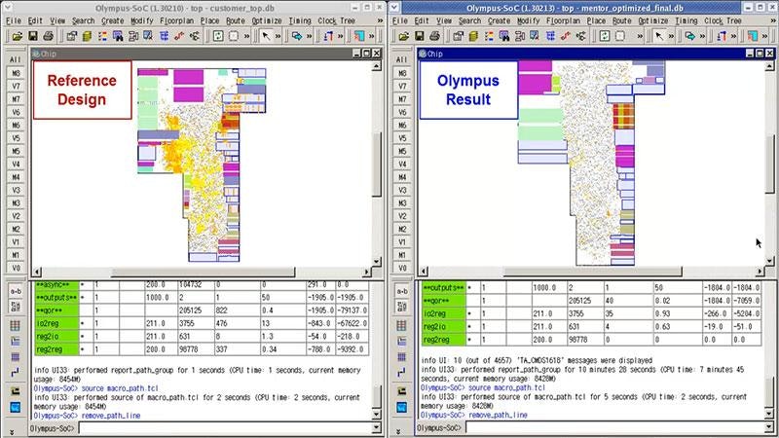Select the reg2io row in mentor_optimized_final.db table
This screenshot has width=779, height=438.
(591, 327)
